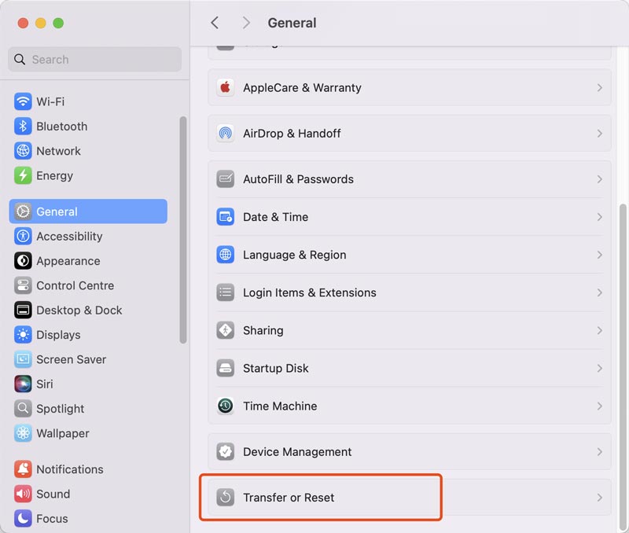The width and height of the screenshot is (629, 533).
Task: Expand Date & Time chevron
Action: 599,217
